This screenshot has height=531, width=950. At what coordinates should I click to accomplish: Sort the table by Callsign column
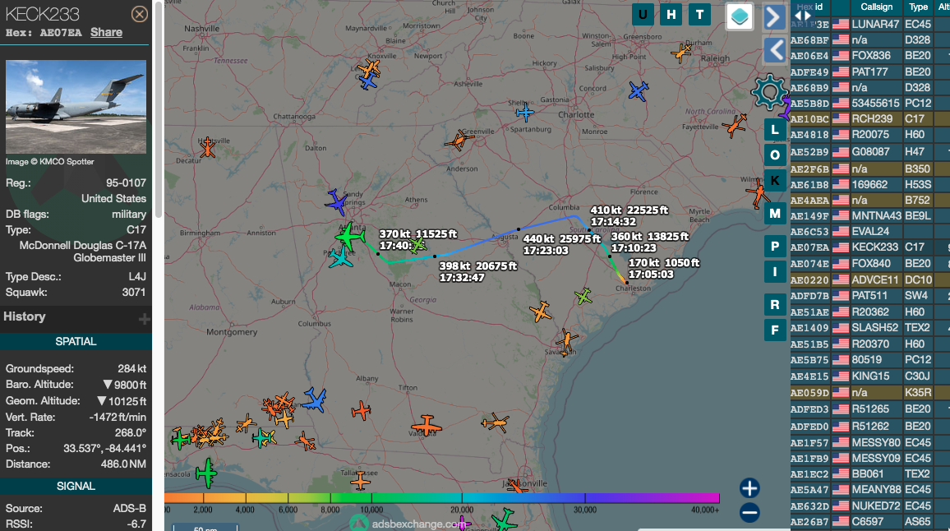[x=876, y=7]
